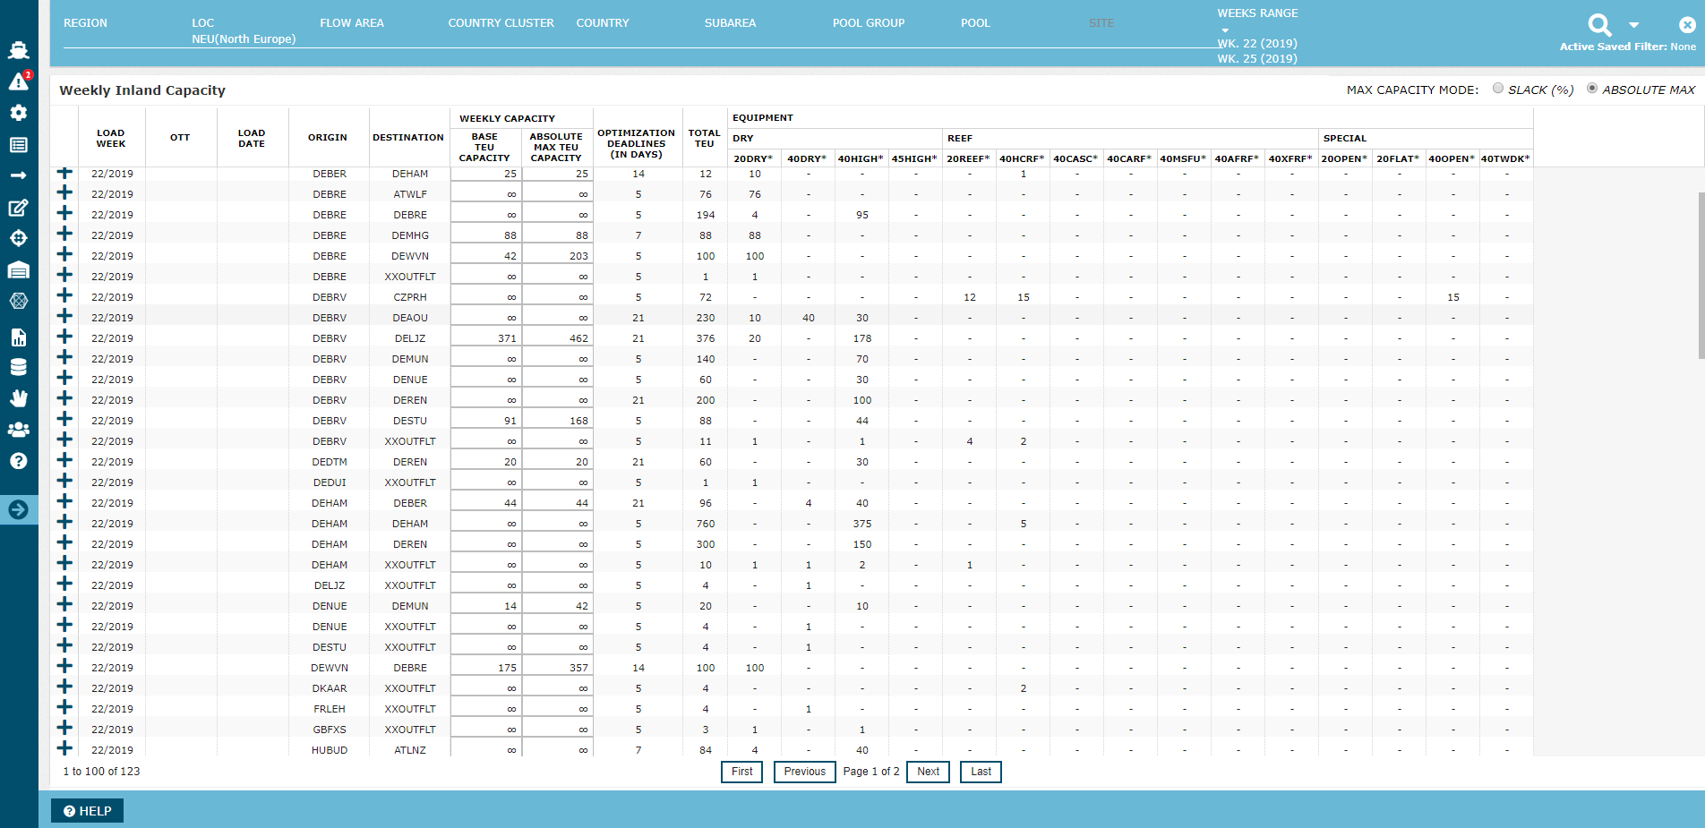
Task: Select the SLACK (%) capacity mode
Action: (1498, 89)
